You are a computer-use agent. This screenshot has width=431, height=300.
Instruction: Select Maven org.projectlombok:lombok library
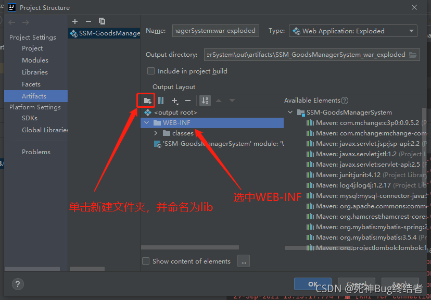(x=366, y=248)
